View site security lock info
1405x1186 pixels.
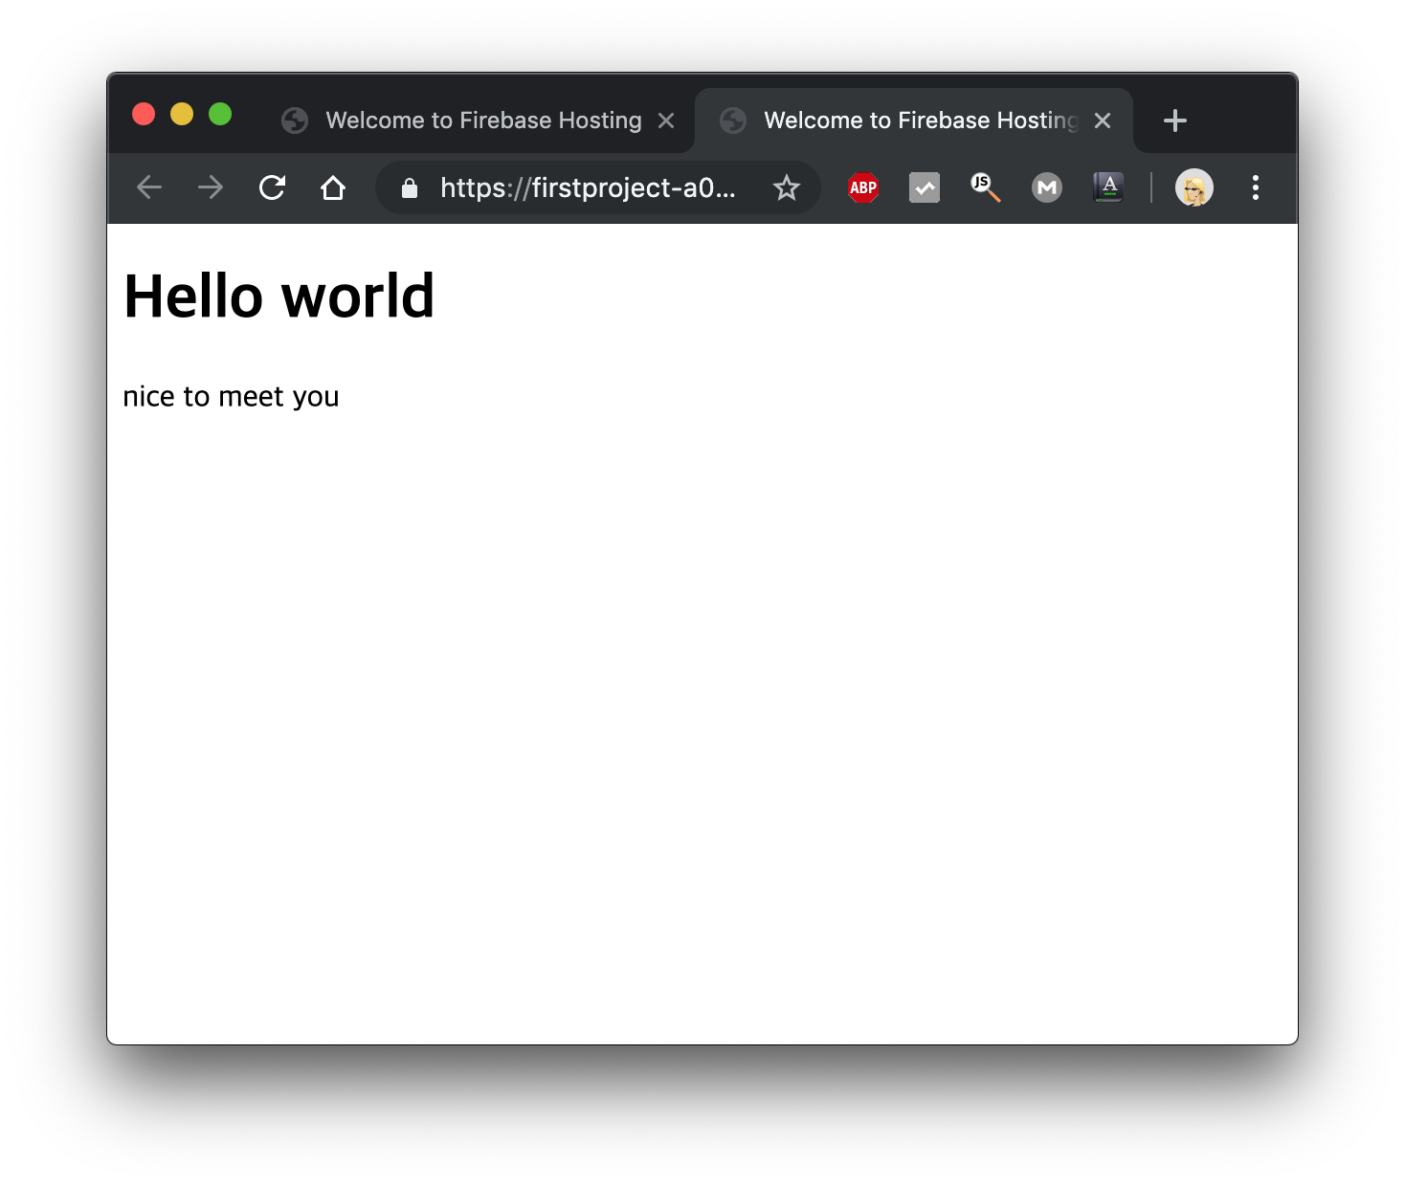[x=410, y=188]
